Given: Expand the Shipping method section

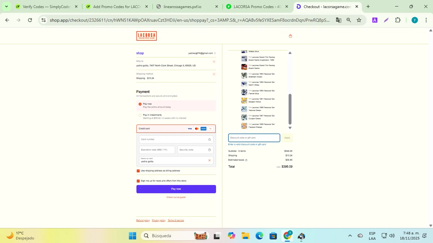Looking at the screenshot, I should pyautogui.click(x=214, y=74).
